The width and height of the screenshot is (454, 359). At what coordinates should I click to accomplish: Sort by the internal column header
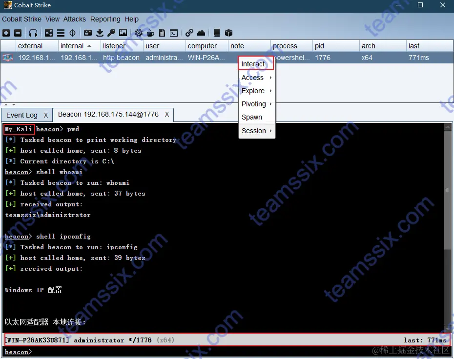point(80,46)
